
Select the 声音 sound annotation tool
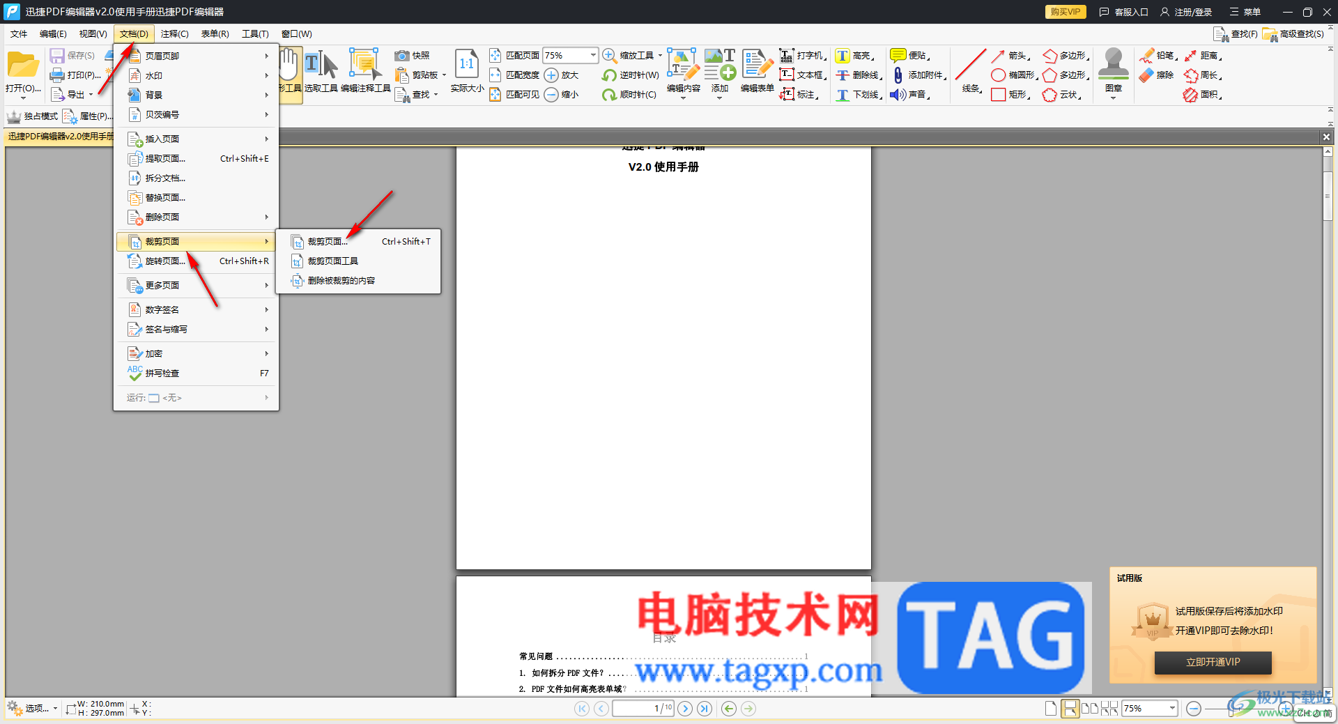click(x=910, y=95)
